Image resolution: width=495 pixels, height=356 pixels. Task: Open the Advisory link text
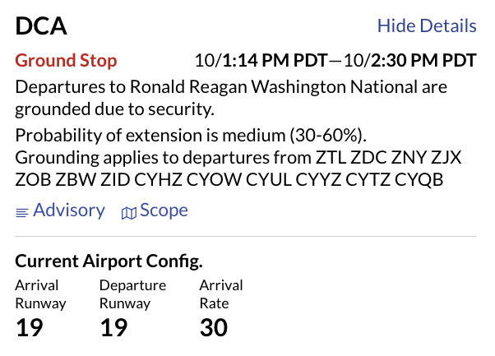click(69, 210)
